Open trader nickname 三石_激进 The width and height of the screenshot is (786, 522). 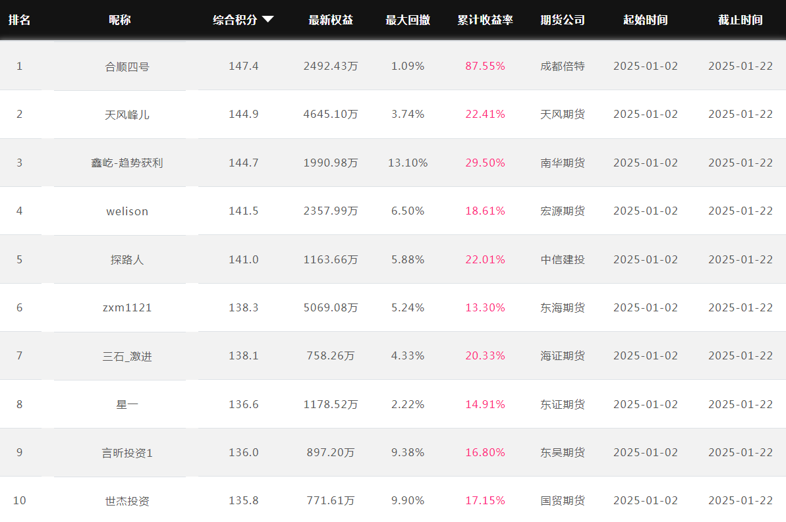[x=127, y=356]
